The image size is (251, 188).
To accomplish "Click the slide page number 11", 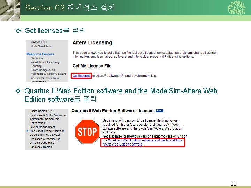I will [233, 184].
